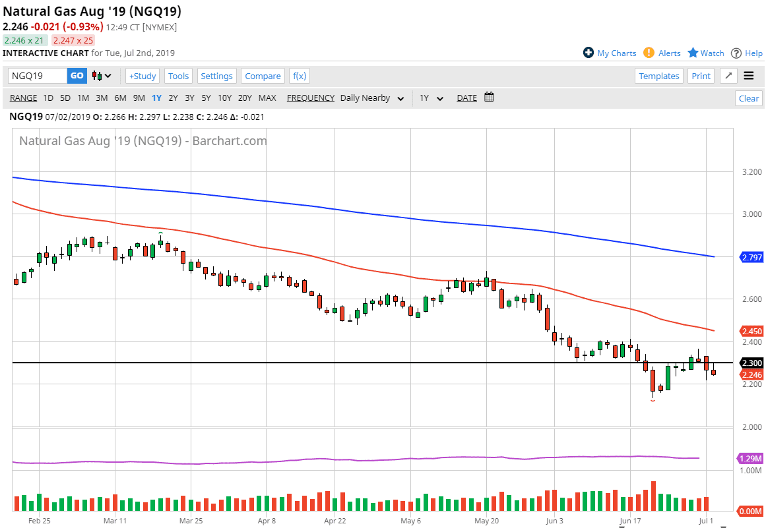The image size is (766, 528).
Task: Switch range to 5Y
Action: coord(206,98)
